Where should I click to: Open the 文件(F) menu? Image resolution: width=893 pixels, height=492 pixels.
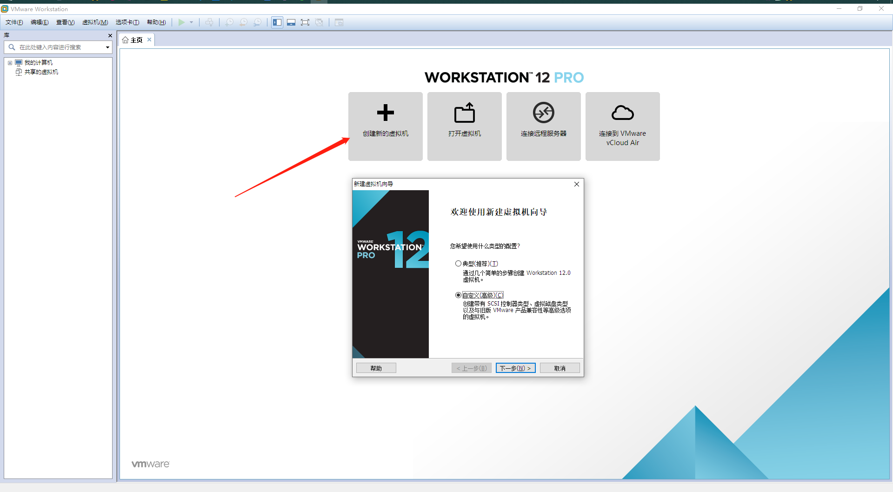14,22
